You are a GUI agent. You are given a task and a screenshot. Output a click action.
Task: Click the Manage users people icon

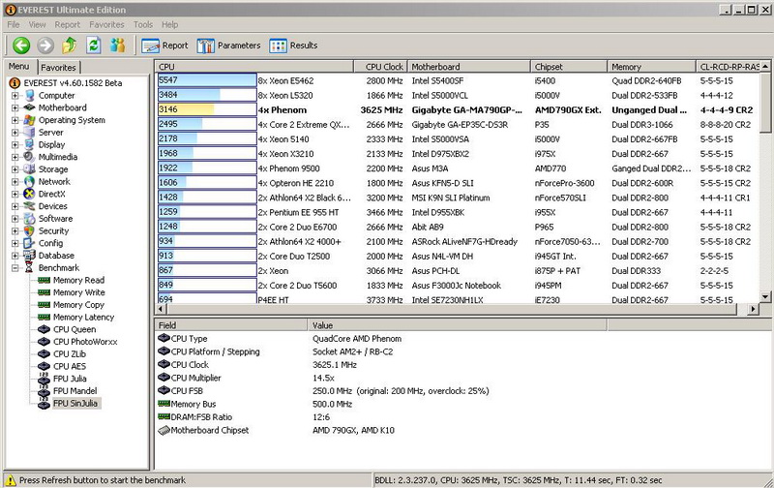pyautogui.click(x=117, y=46)
